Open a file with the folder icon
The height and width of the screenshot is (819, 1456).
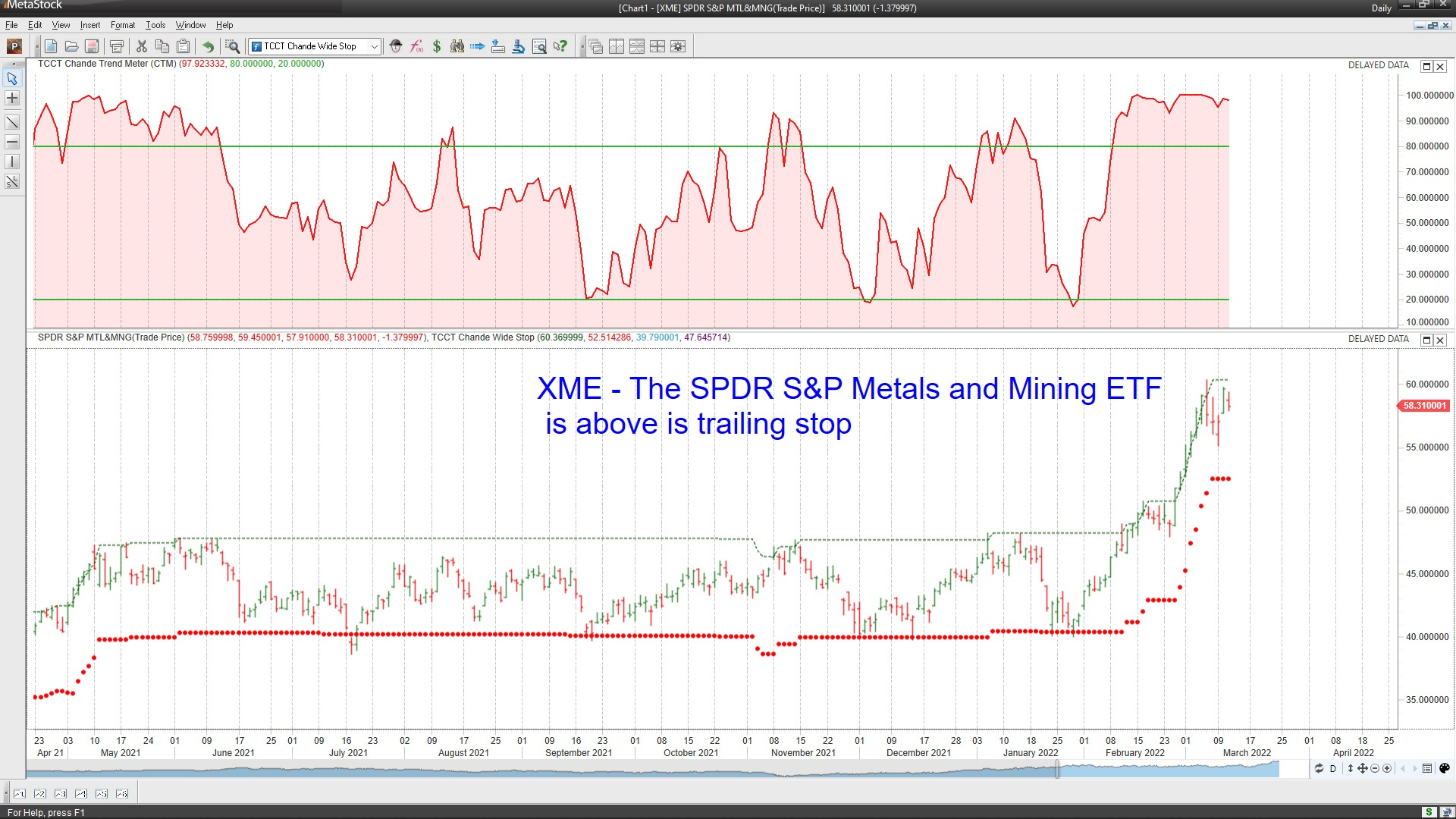pyautogui.click(x=71, y=46)
